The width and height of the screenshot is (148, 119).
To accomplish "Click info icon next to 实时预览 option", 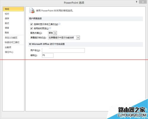I will coord(50,28).
